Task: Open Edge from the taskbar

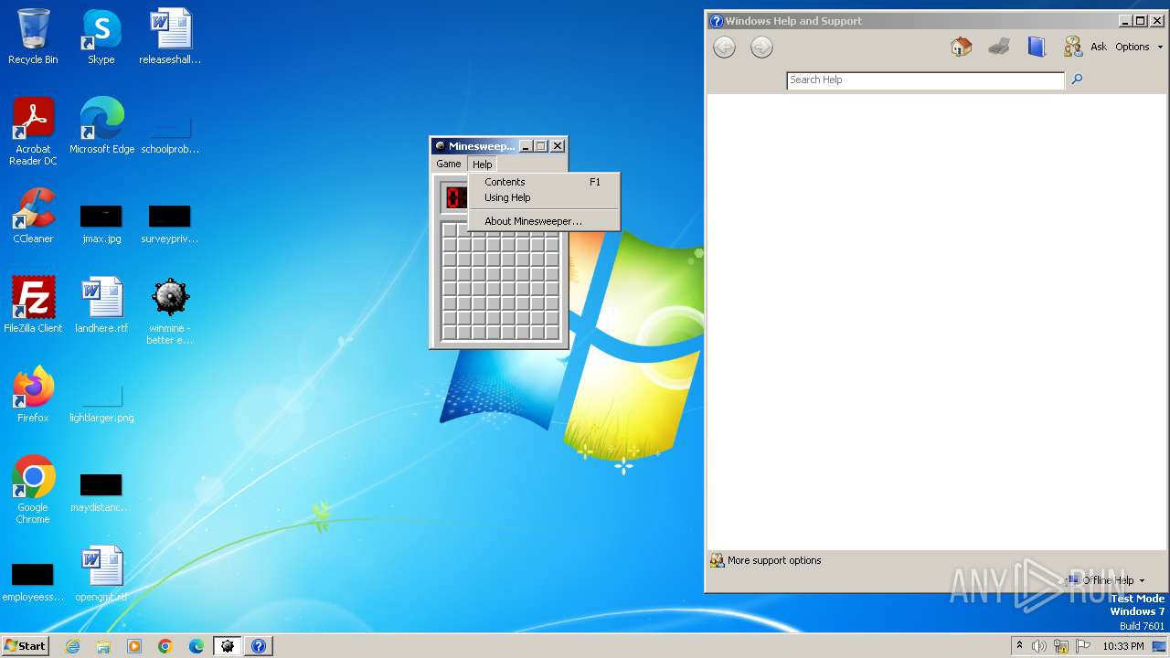Action: click(x=197, y=646)
